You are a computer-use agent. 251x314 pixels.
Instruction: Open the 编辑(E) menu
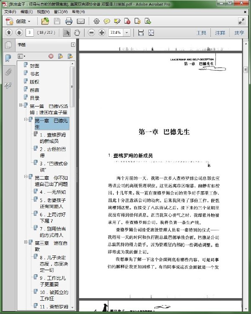tap(26, 12)
